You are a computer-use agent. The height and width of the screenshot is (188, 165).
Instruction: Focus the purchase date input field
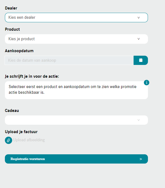pos(69,60)
